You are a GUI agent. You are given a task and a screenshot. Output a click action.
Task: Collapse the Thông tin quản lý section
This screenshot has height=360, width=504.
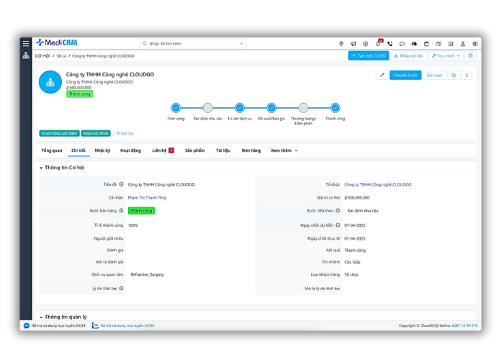tap(41, 318)
